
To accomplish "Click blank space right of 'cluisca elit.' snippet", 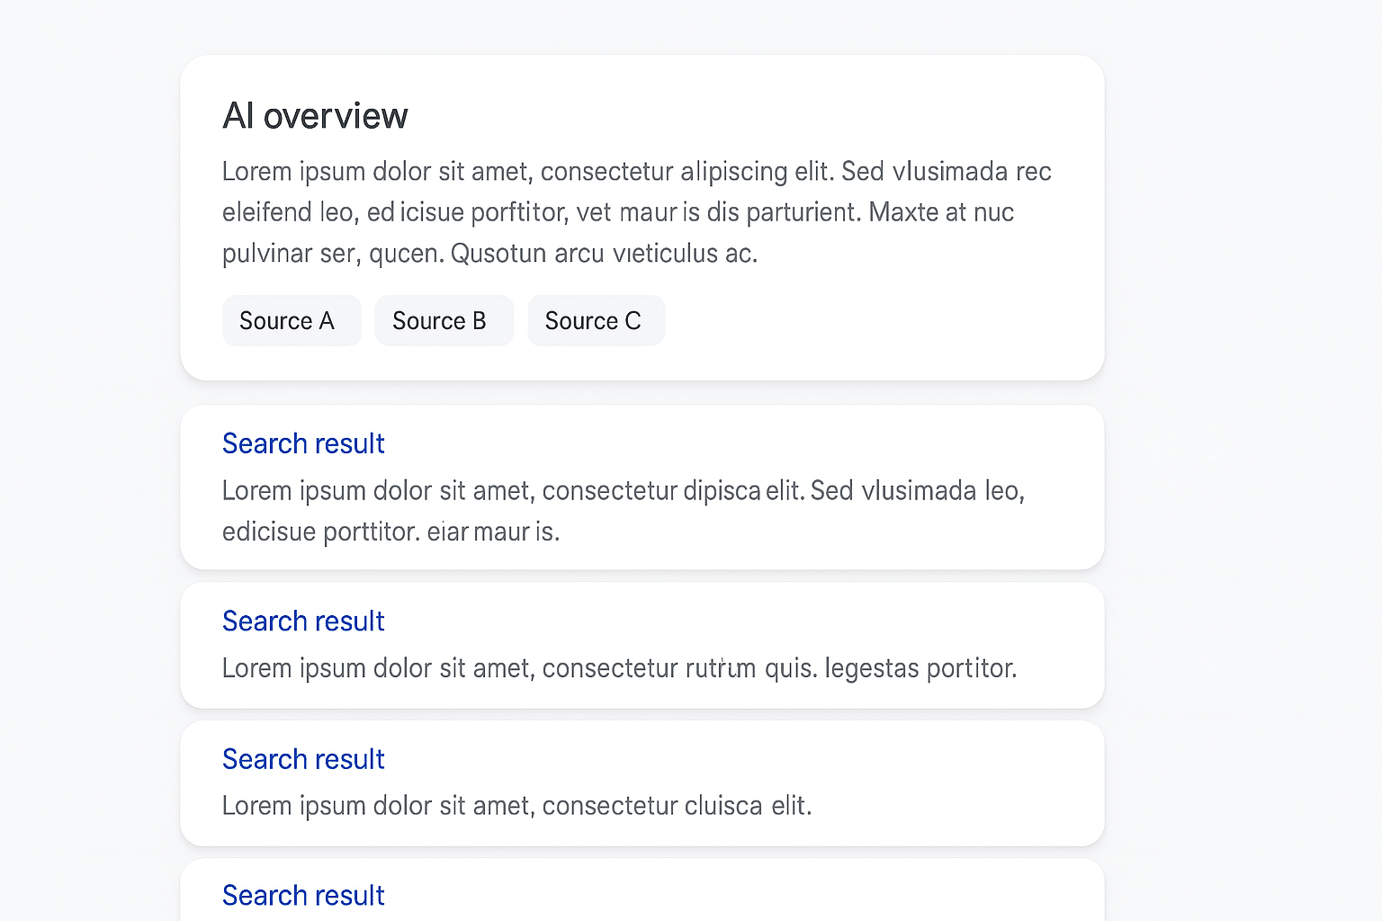I will [954, 806].
